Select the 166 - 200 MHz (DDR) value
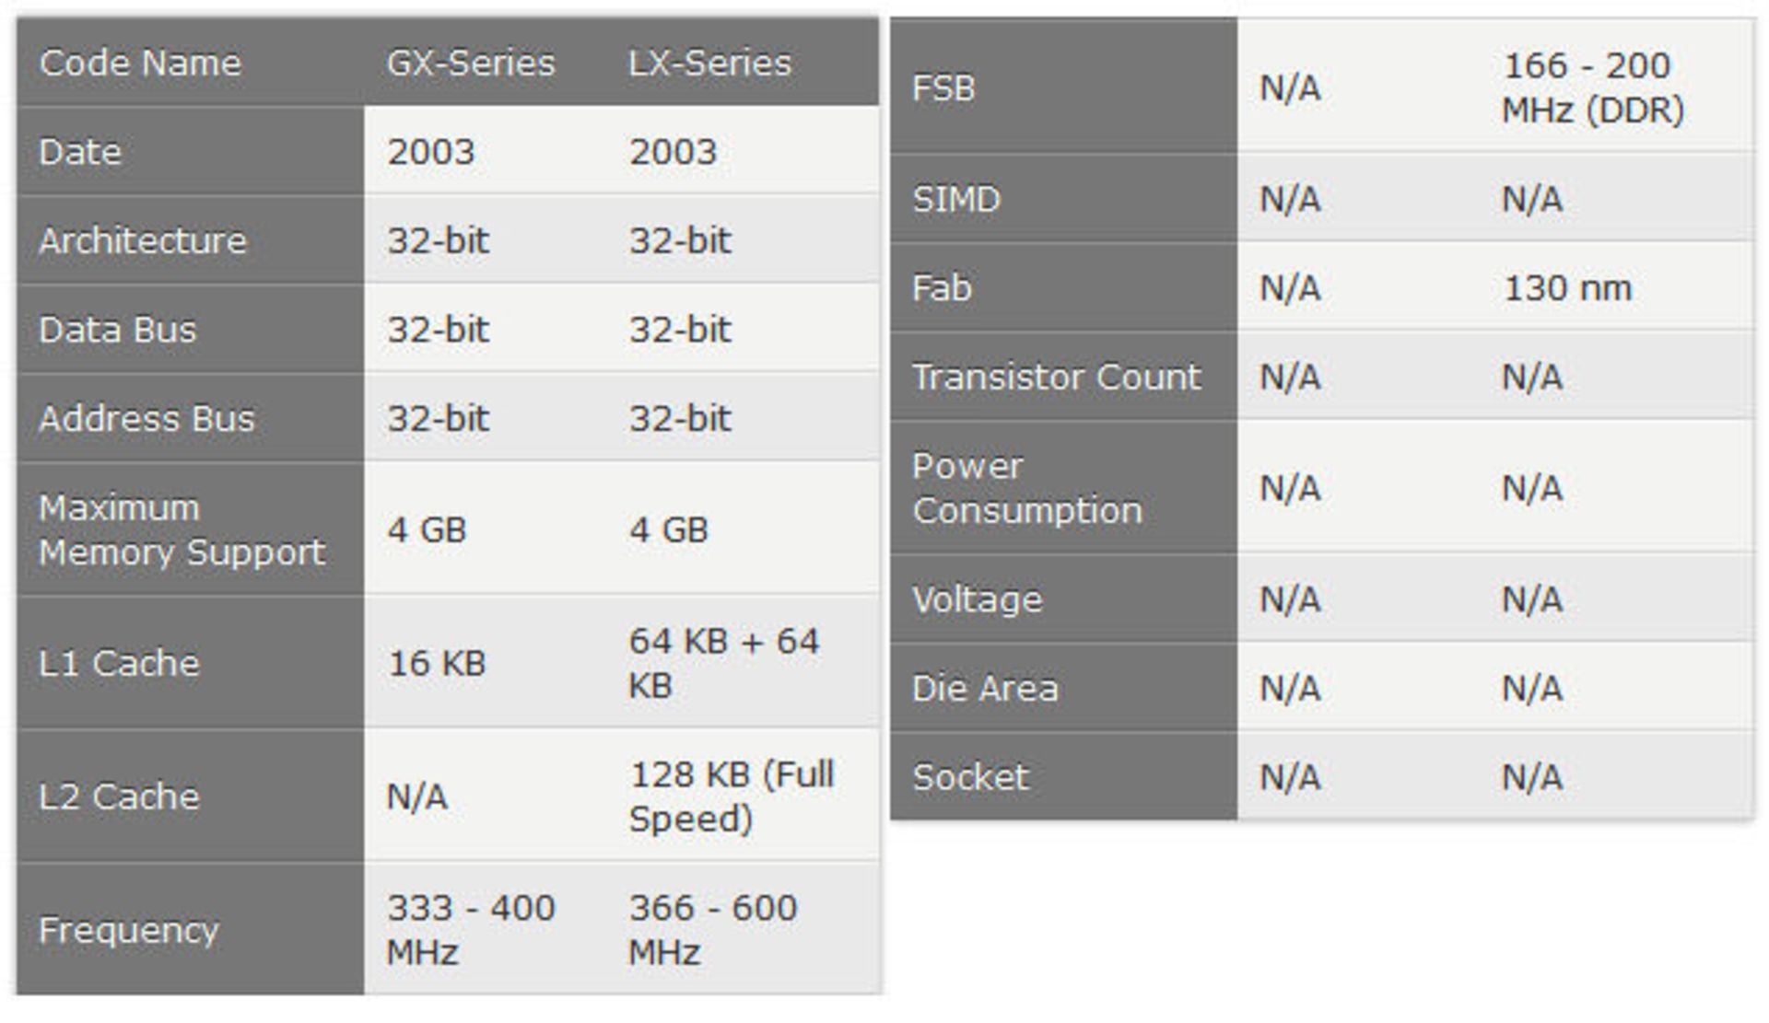This screenshot has height=1023, width=1769. (1593, 88)
